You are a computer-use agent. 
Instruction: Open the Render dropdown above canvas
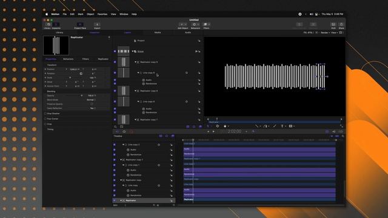(x=325, y=33)
